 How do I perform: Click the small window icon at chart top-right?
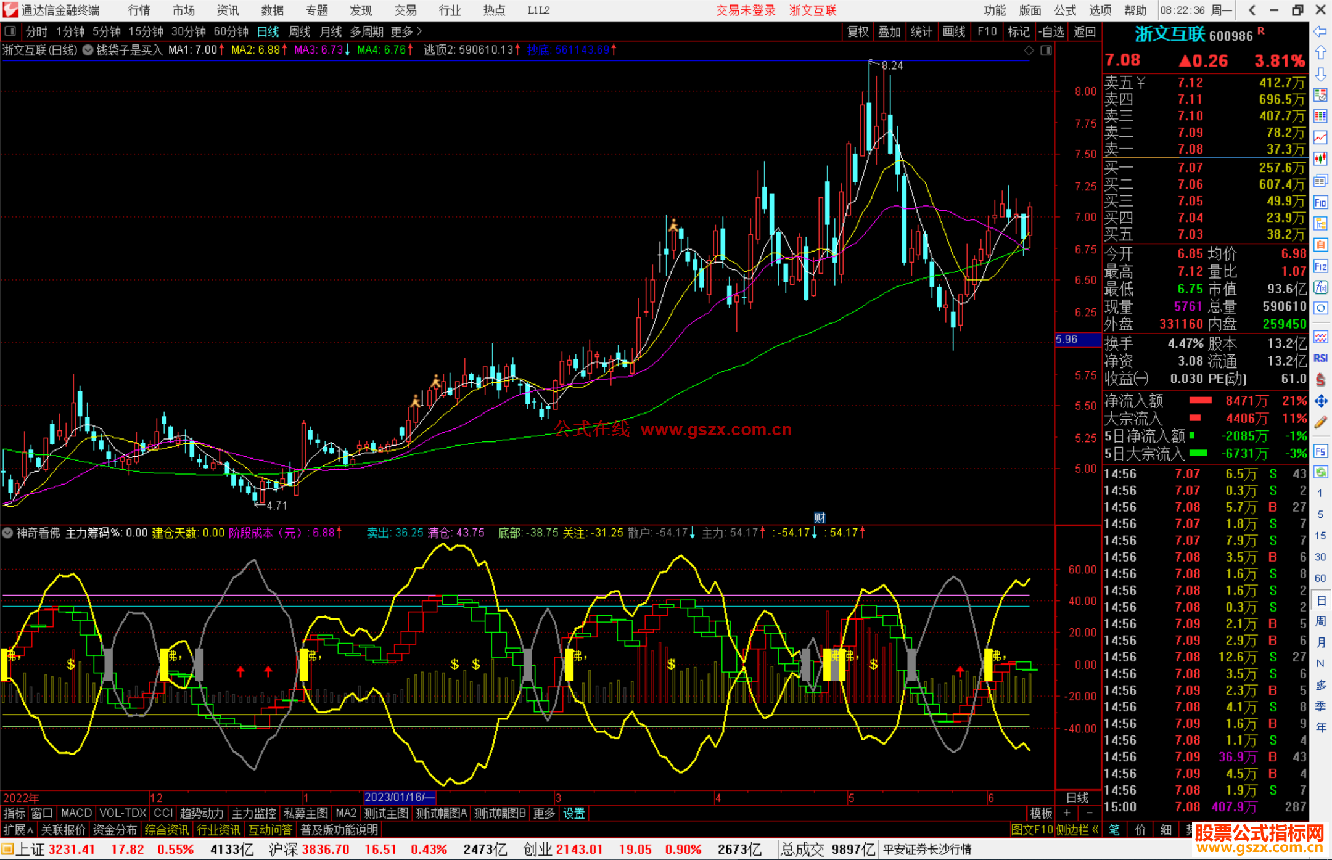click(1046, 50)
